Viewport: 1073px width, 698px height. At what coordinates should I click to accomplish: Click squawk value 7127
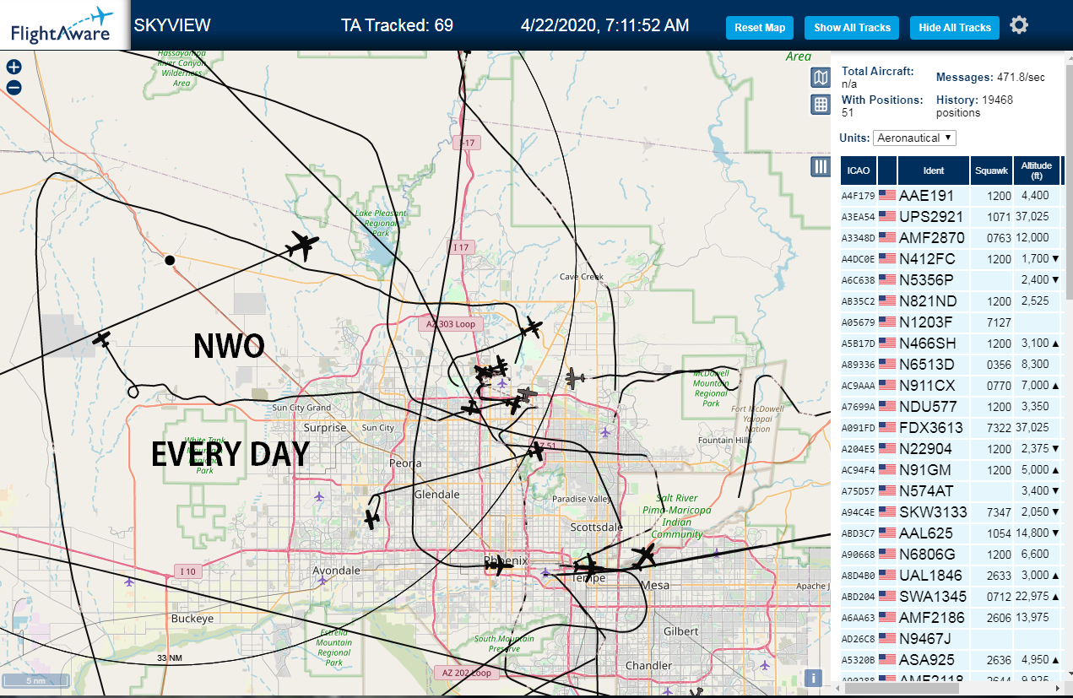(999, 322)
